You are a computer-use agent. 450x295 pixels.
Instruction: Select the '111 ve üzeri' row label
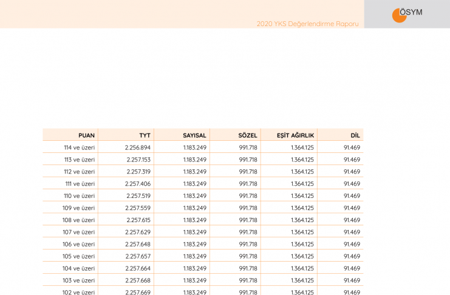click(x=80, y=184)
